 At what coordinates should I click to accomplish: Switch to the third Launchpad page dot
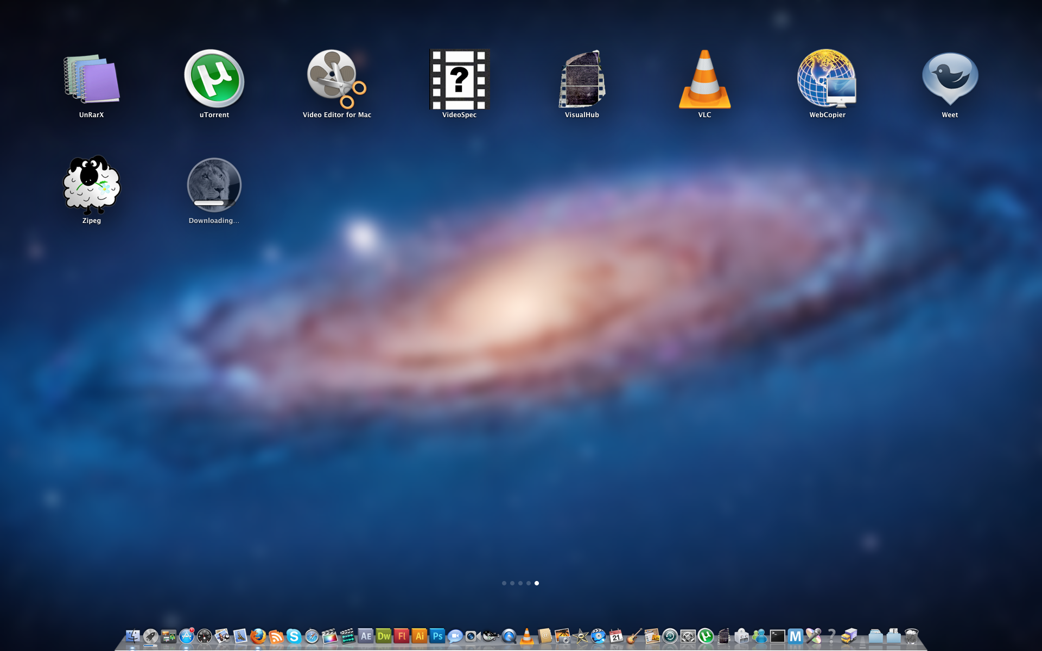[520, 583]
